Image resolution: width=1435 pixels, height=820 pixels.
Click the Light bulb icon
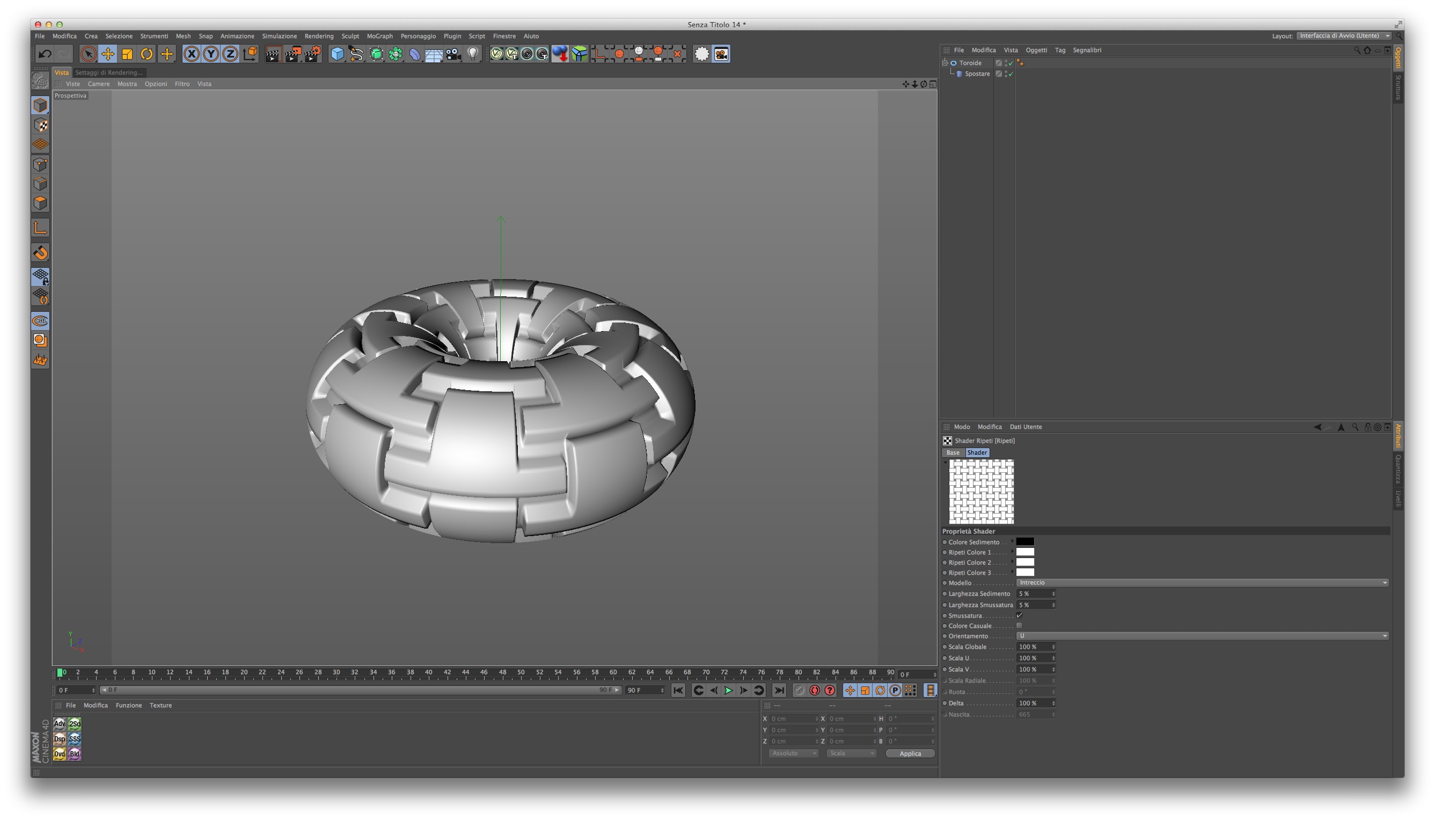(x=473, y=54)
